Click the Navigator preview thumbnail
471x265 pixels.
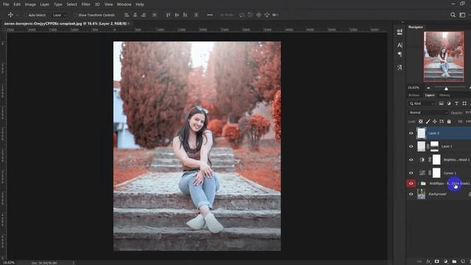(444, 57)
